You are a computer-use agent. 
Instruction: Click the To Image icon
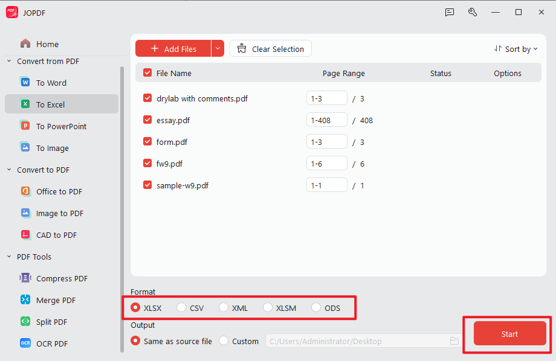pyautogui.click(x=25, y=147)
